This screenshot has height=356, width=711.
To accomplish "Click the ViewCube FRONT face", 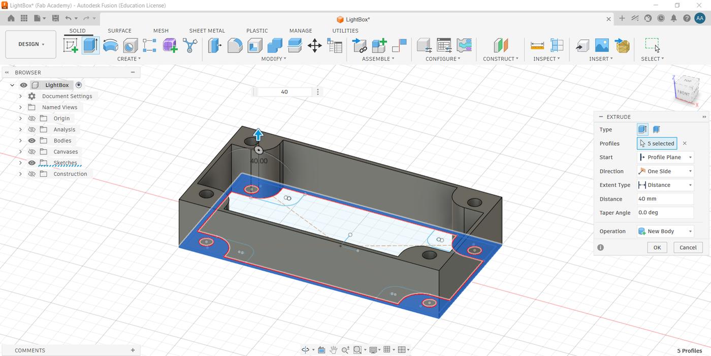I will point(684,93).
